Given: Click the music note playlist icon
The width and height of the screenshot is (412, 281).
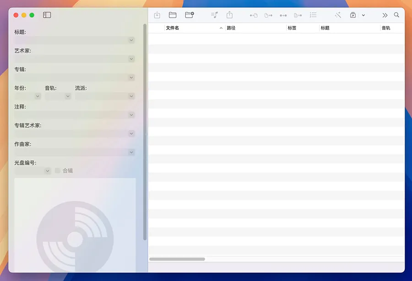Looking at the screenshot, I should [x=214, y=15].
